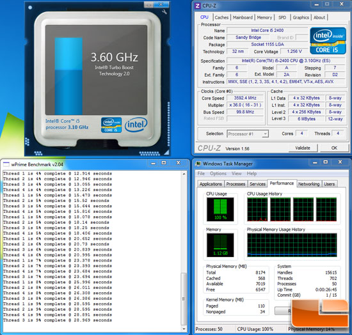Screen dimensions: 352x335
Task: Close the Turbo Boost gadget window
Action: coord(161,4)
